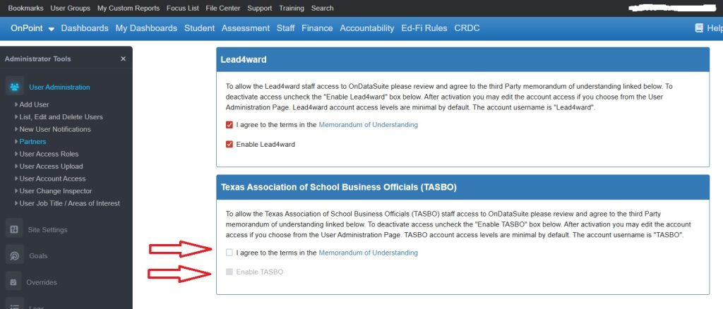Viewport: 723px width, 309px height.
Task: Select the Finance menu item
Action: point(317,28)
